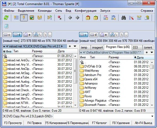Sort right panel by Дата column
The height and width of the screenshot is (128, 157).
point(144,57)
